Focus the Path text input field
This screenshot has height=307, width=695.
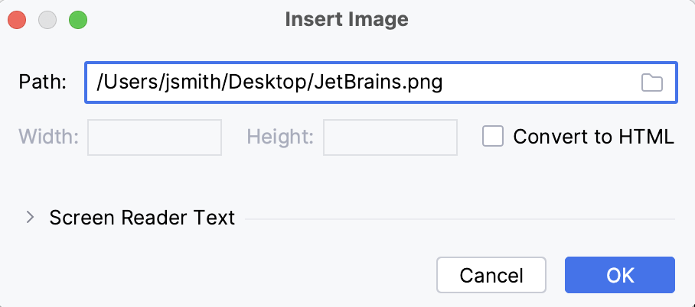pyautogui.click(x=360, y=82)
